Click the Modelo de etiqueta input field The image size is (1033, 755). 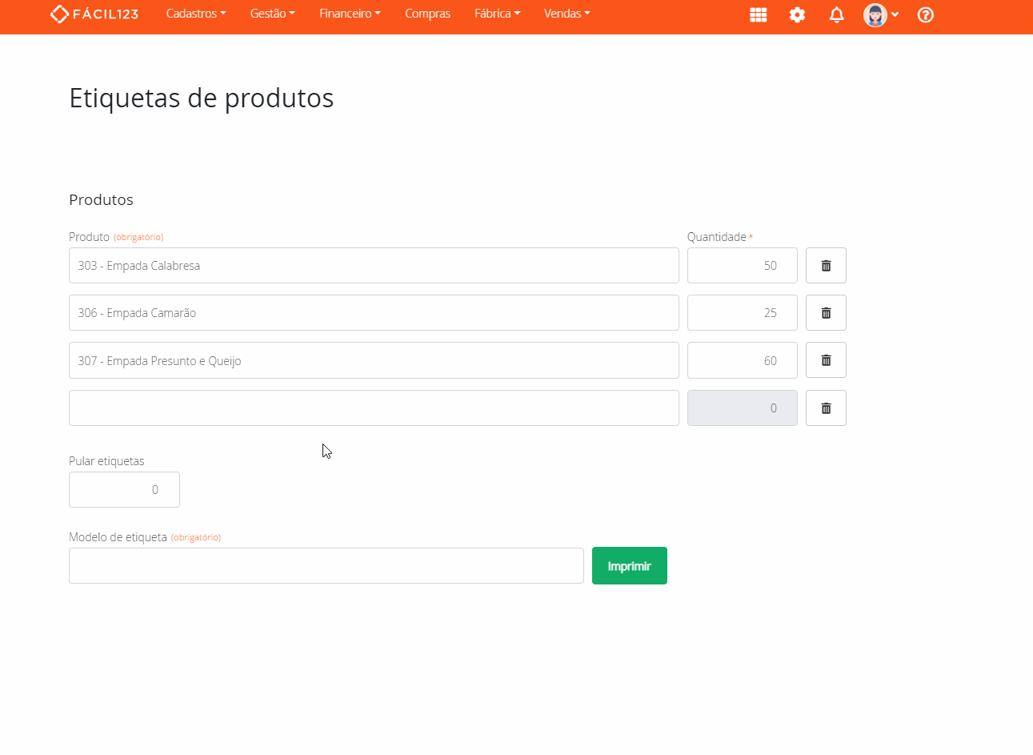pyautogui.click(x=326, y=565)
